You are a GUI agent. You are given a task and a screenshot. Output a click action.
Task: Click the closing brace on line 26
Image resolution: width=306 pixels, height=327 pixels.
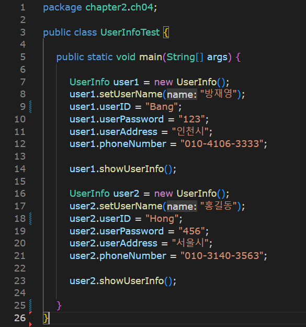pyautogui.click(x=46, y=318)
